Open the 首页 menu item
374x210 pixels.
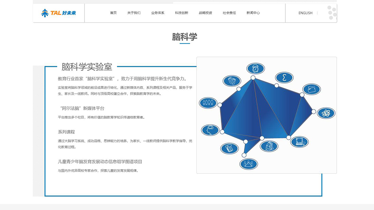(x=113, y=13)
